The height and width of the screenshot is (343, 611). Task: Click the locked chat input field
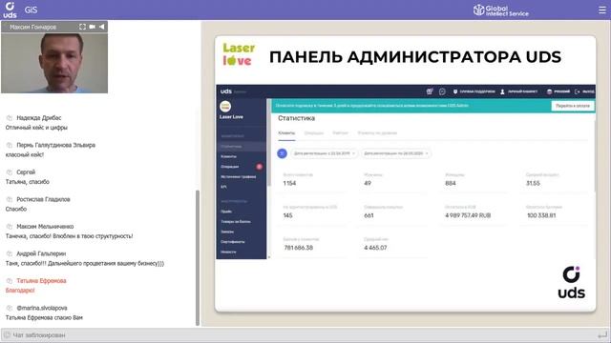click(305, 334)
